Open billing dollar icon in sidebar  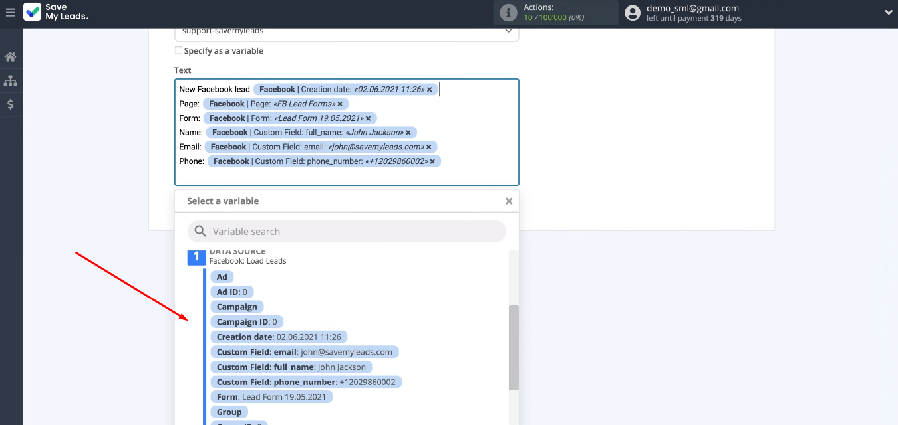11,104
